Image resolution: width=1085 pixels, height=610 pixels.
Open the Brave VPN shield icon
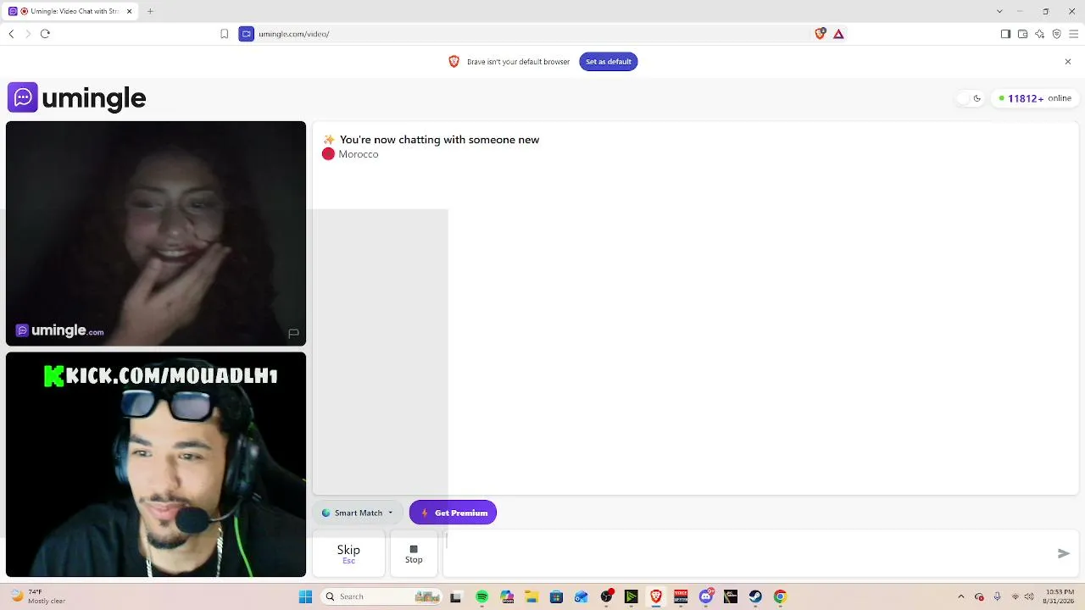pos(1056,34)
